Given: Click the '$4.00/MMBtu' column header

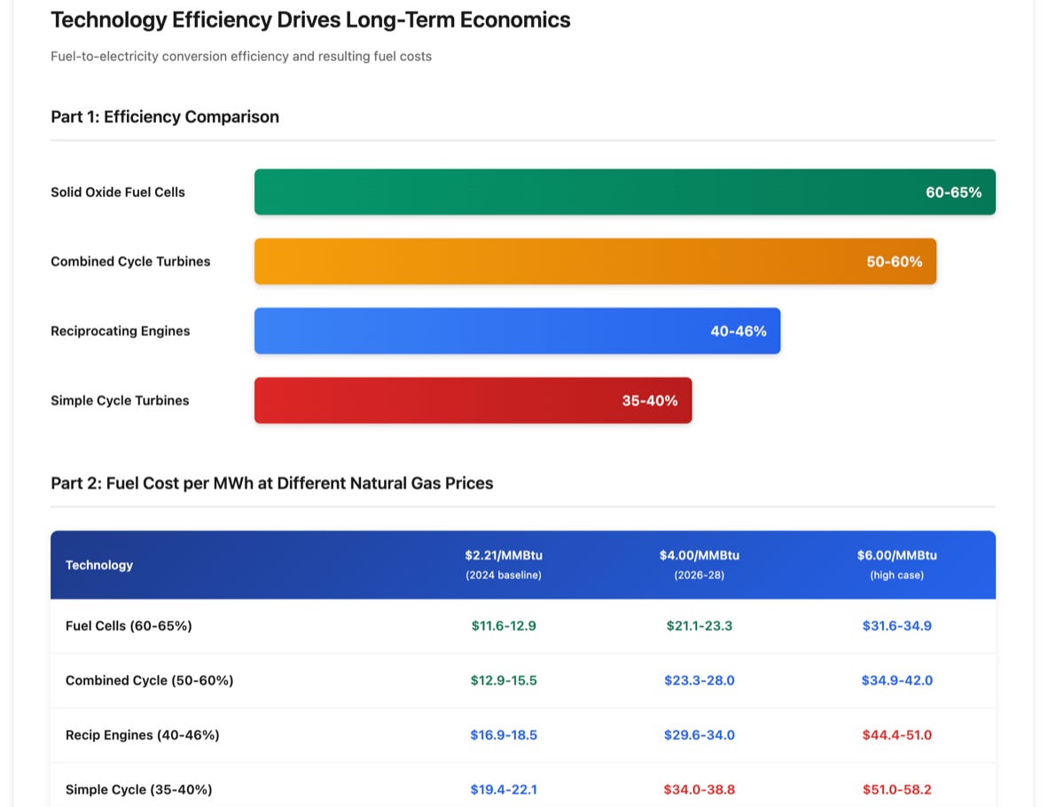Looking at the screenshot, I should tap(700, 555).
